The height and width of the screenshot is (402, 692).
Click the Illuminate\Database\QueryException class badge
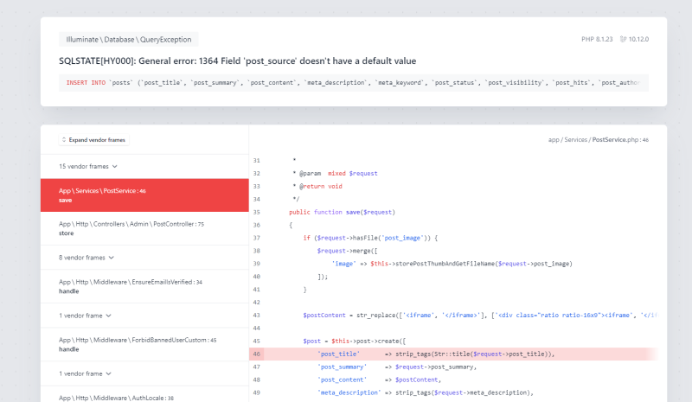click(x=129, y=40)
